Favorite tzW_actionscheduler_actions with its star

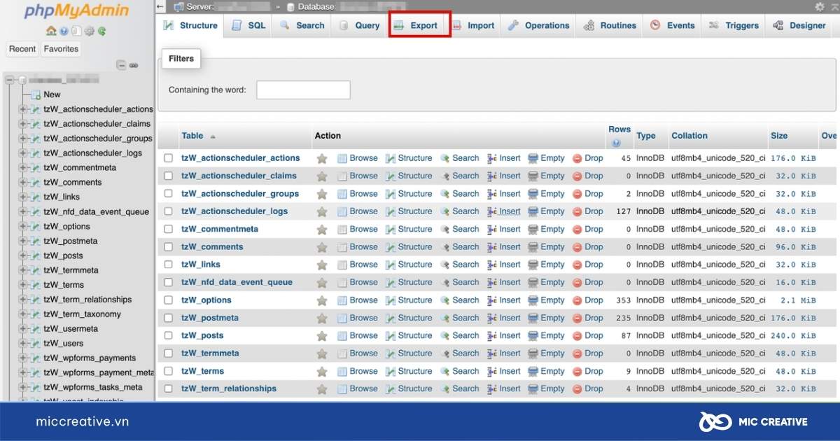click(322, 158)
